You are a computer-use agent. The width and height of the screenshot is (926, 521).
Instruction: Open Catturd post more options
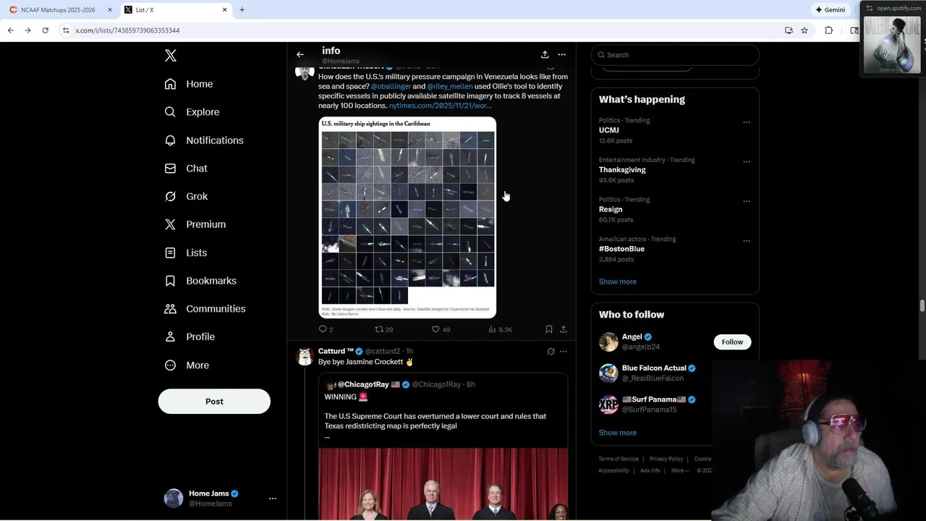(x=564, y=352)
